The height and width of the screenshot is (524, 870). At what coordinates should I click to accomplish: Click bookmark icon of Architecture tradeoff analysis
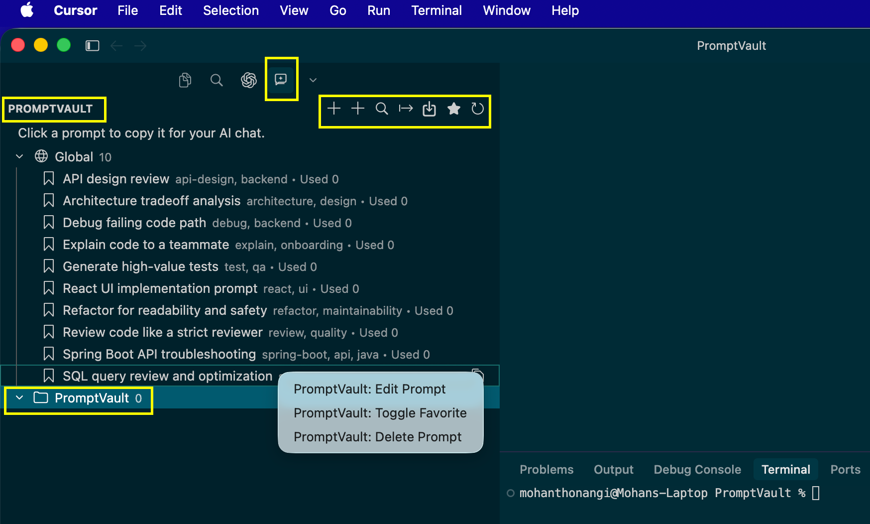coord(49,200)
